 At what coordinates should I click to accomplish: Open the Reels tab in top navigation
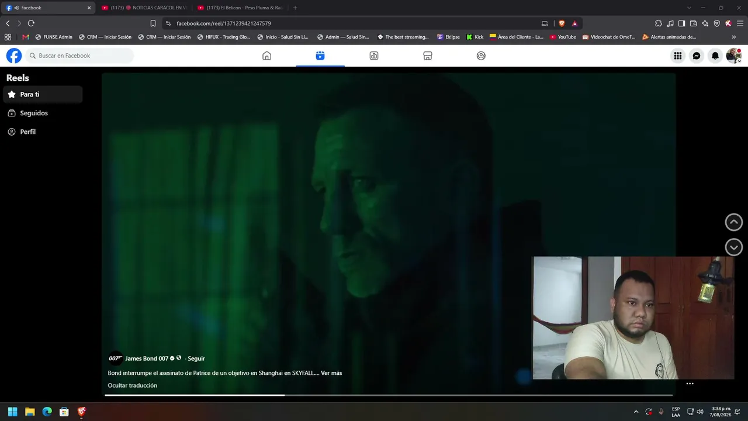[320, 56]
